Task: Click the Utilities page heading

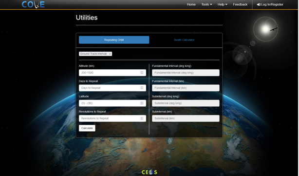Action: 87,18
